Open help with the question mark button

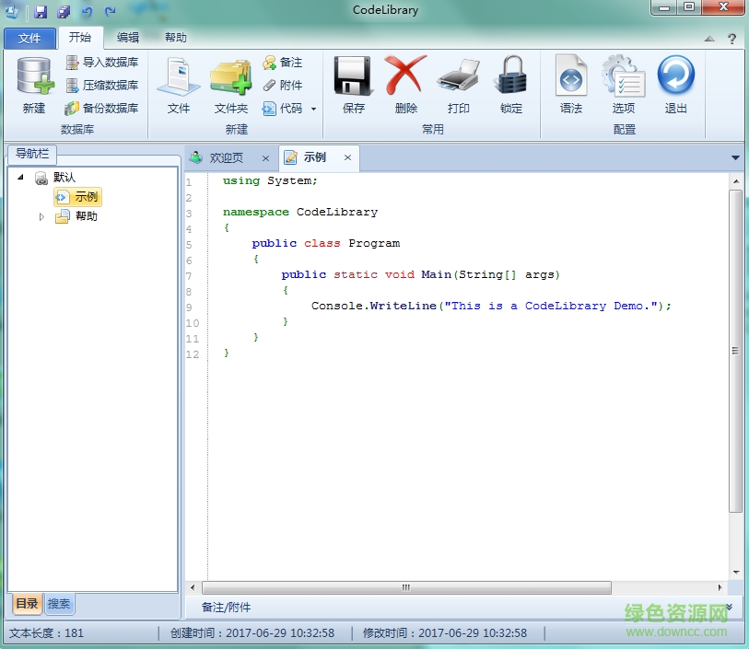(730, 38)
